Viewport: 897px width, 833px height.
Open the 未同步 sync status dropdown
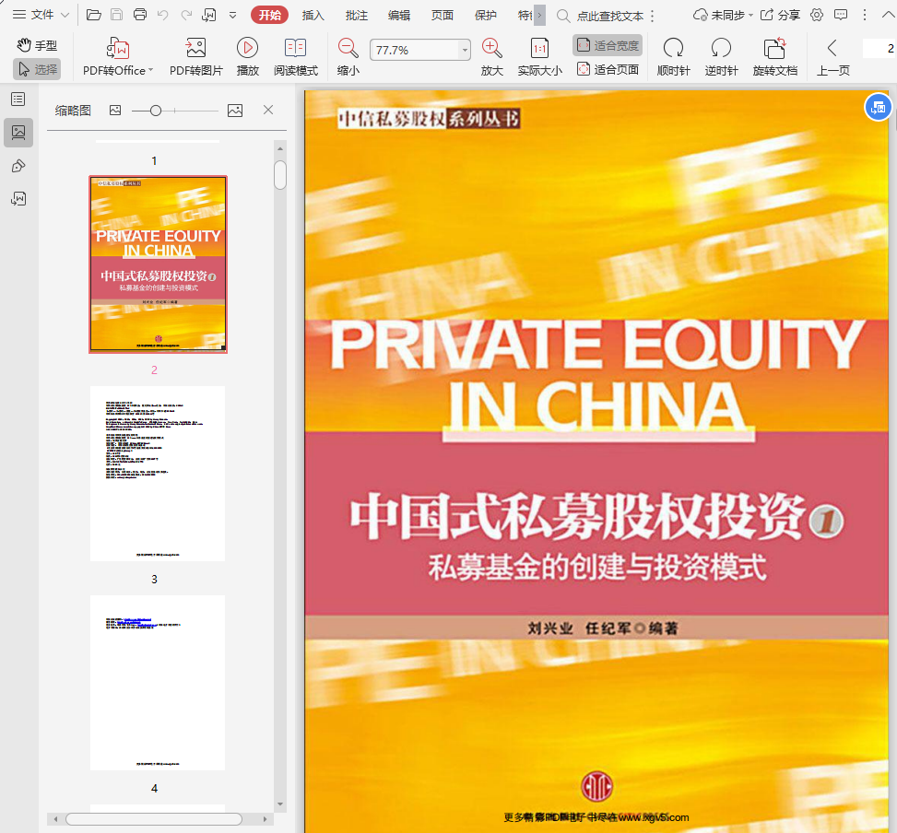pyautogui.click(x=723, y=16)
